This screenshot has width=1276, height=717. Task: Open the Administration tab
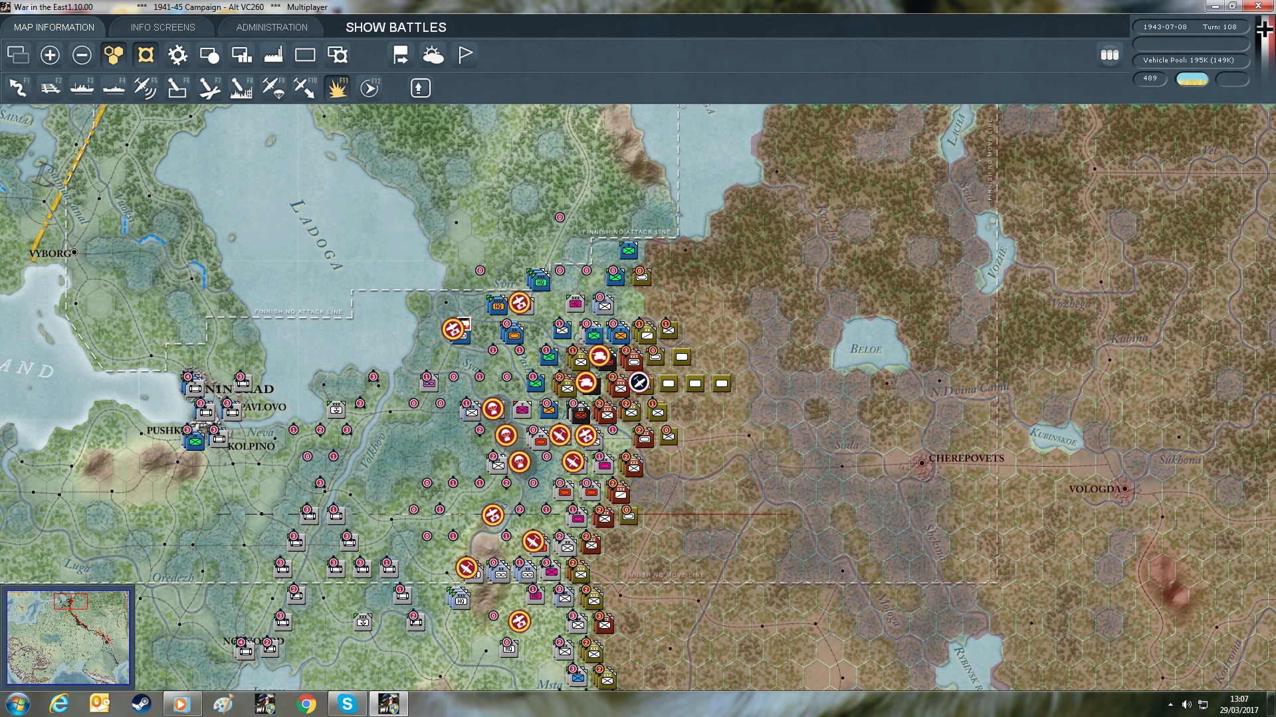(272, 27)
